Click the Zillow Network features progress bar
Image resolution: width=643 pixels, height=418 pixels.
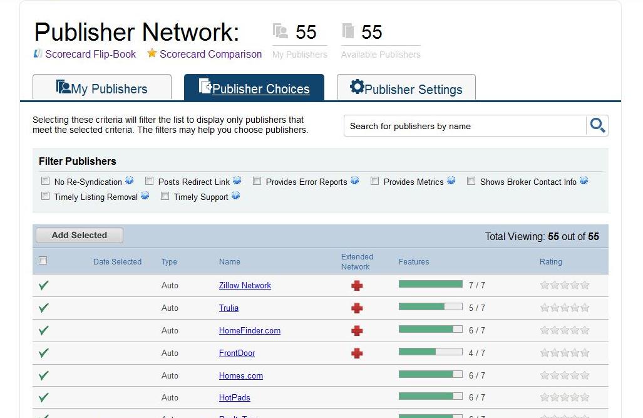(x=431, y=284)
